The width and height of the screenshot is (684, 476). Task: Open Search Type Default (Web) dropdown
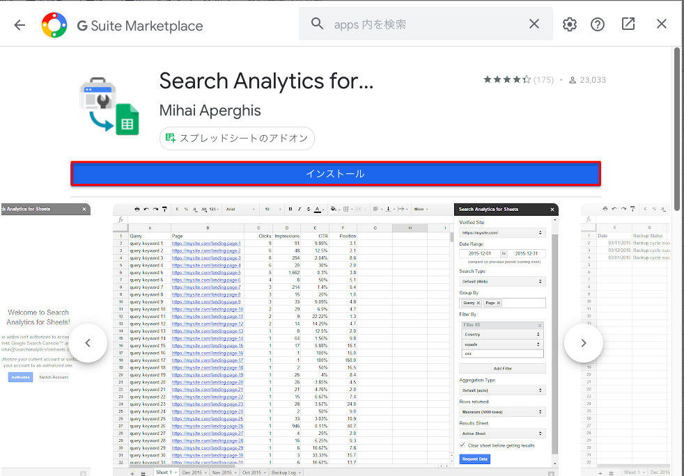(502, 282)
